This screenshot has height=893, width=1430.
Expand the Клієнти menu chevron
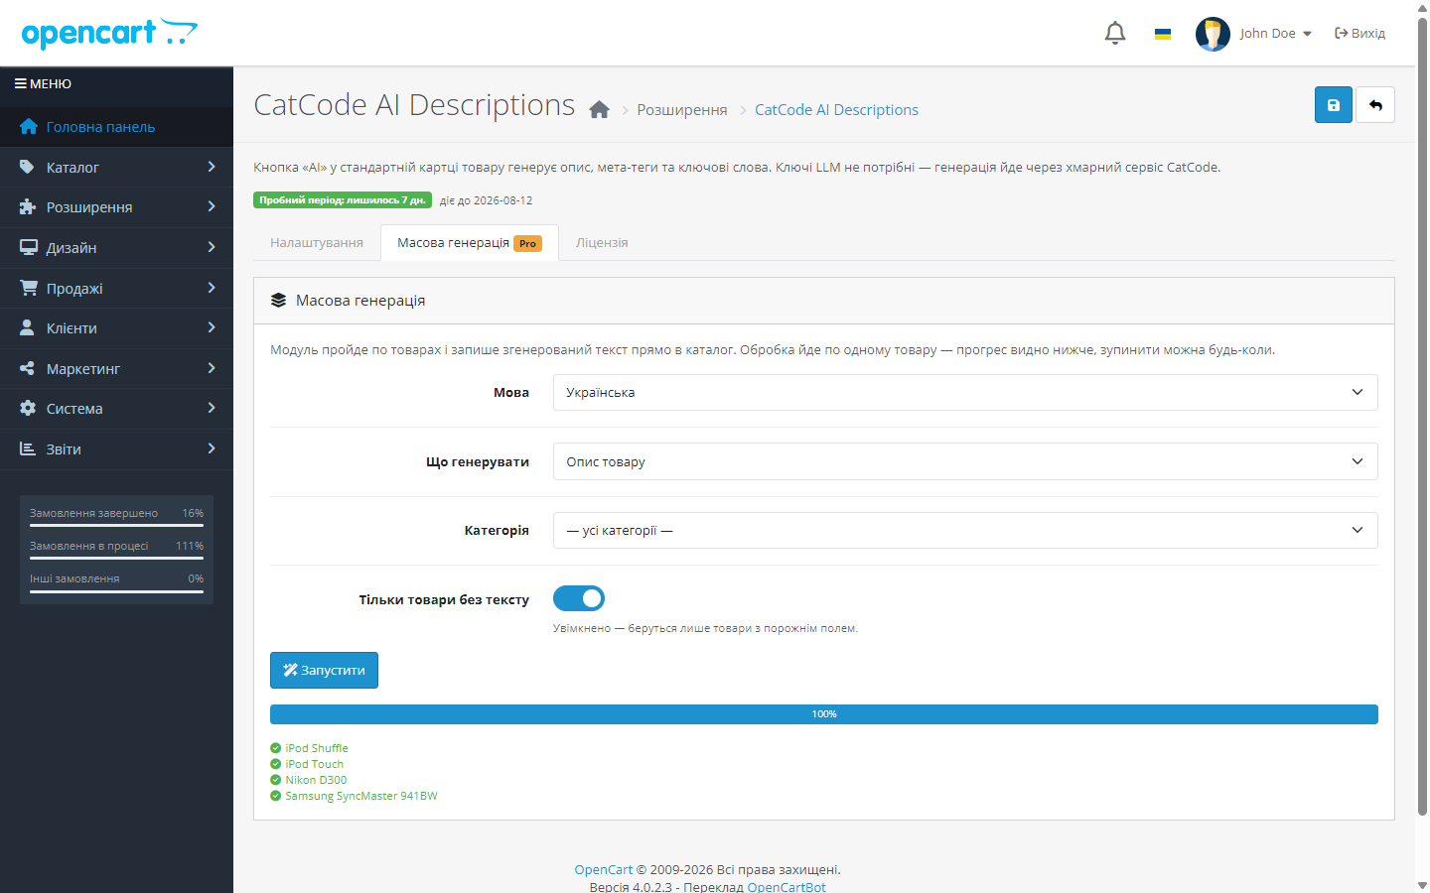tap(212, 327)
